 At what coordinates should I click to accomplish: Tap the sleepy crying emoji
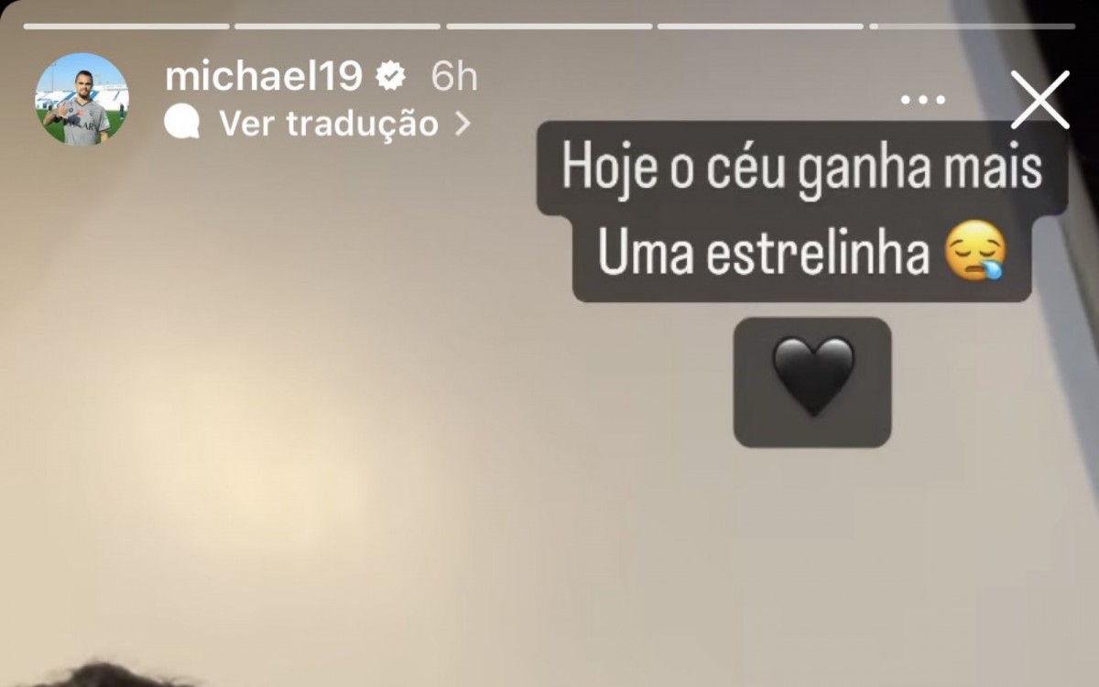tap(976, 254)
